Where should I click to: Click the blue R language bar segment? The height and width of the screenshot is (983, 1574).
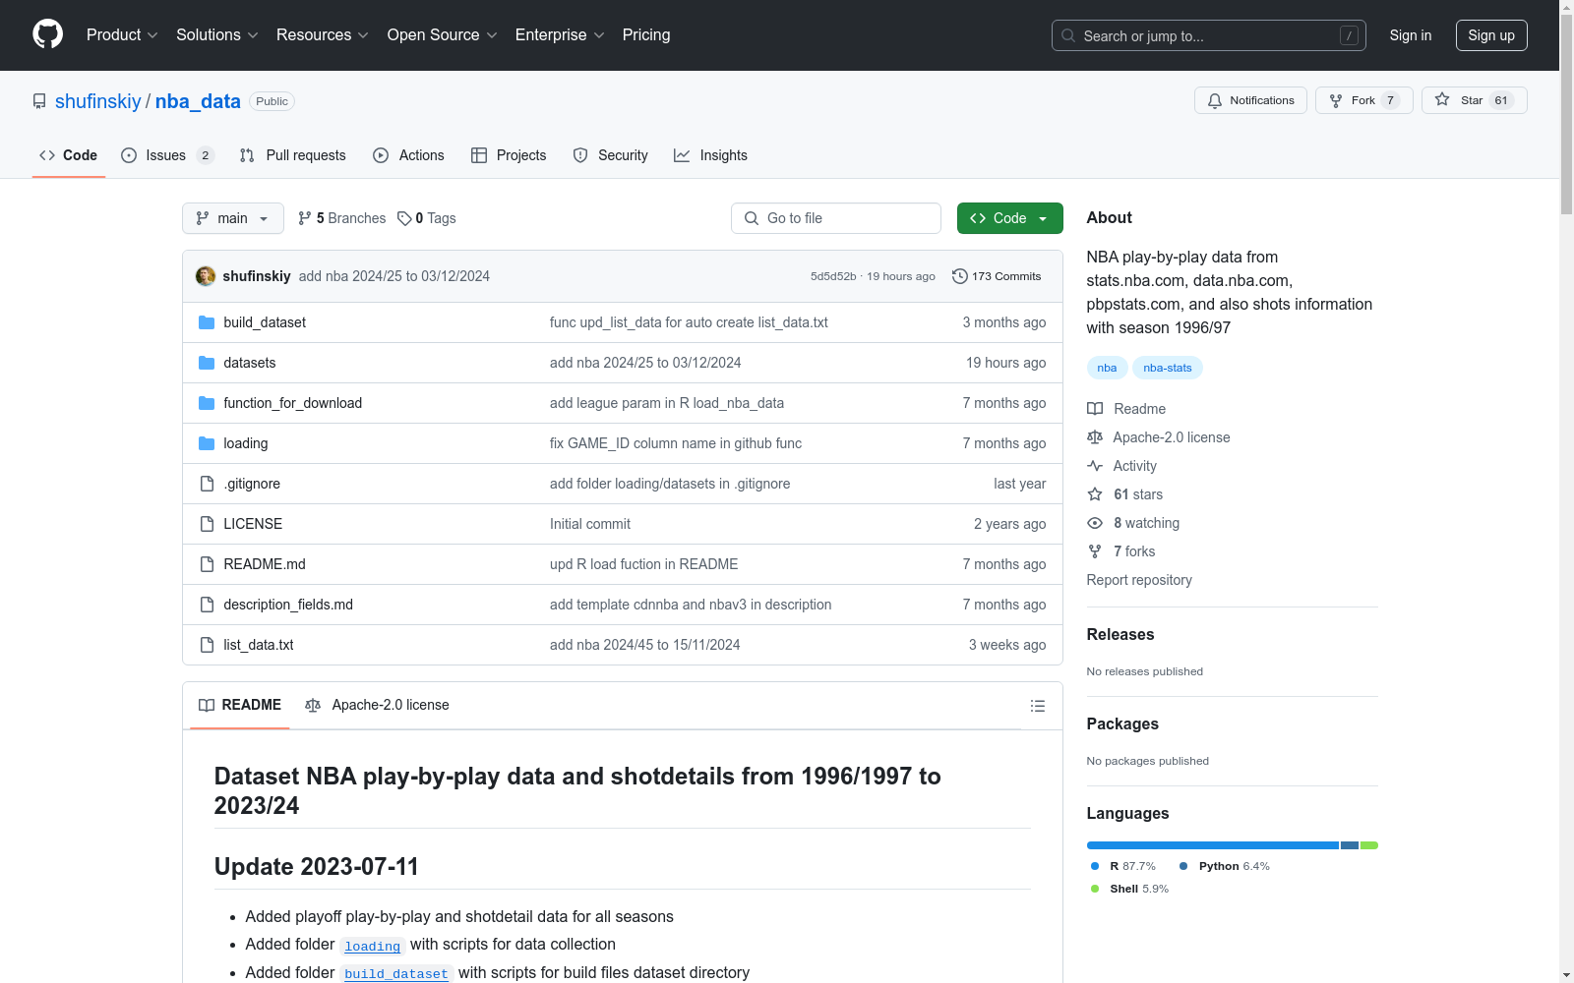tap(1212, 845)
